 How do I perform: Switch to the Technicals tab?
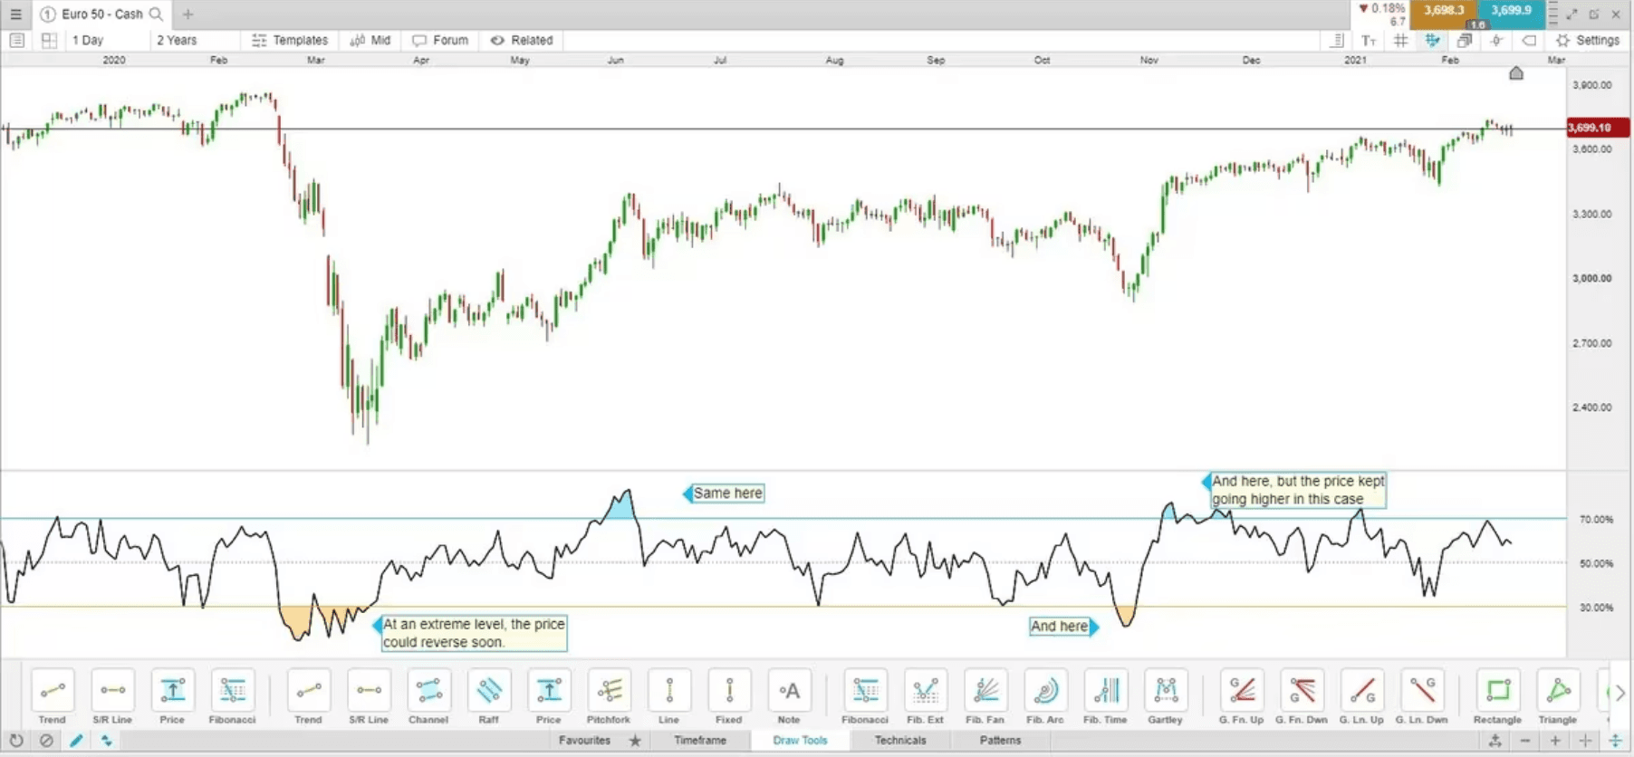tap(900, 740)
